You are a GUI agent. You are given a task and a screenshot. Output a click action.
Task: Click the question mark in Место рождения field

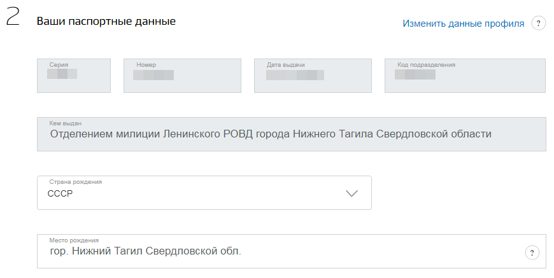point(532,253)
